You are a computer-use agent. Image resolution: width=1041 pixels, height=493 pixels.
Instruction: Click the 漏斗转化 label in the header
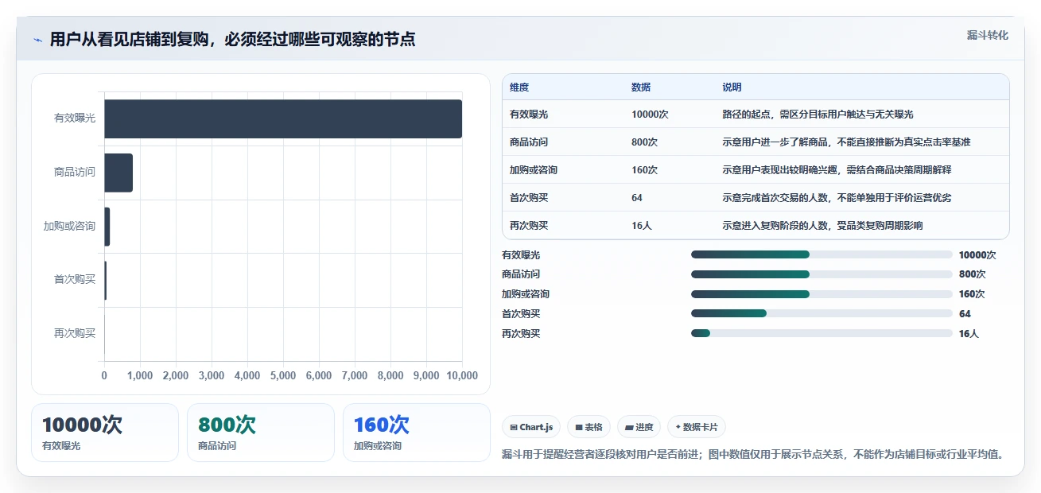988,36
